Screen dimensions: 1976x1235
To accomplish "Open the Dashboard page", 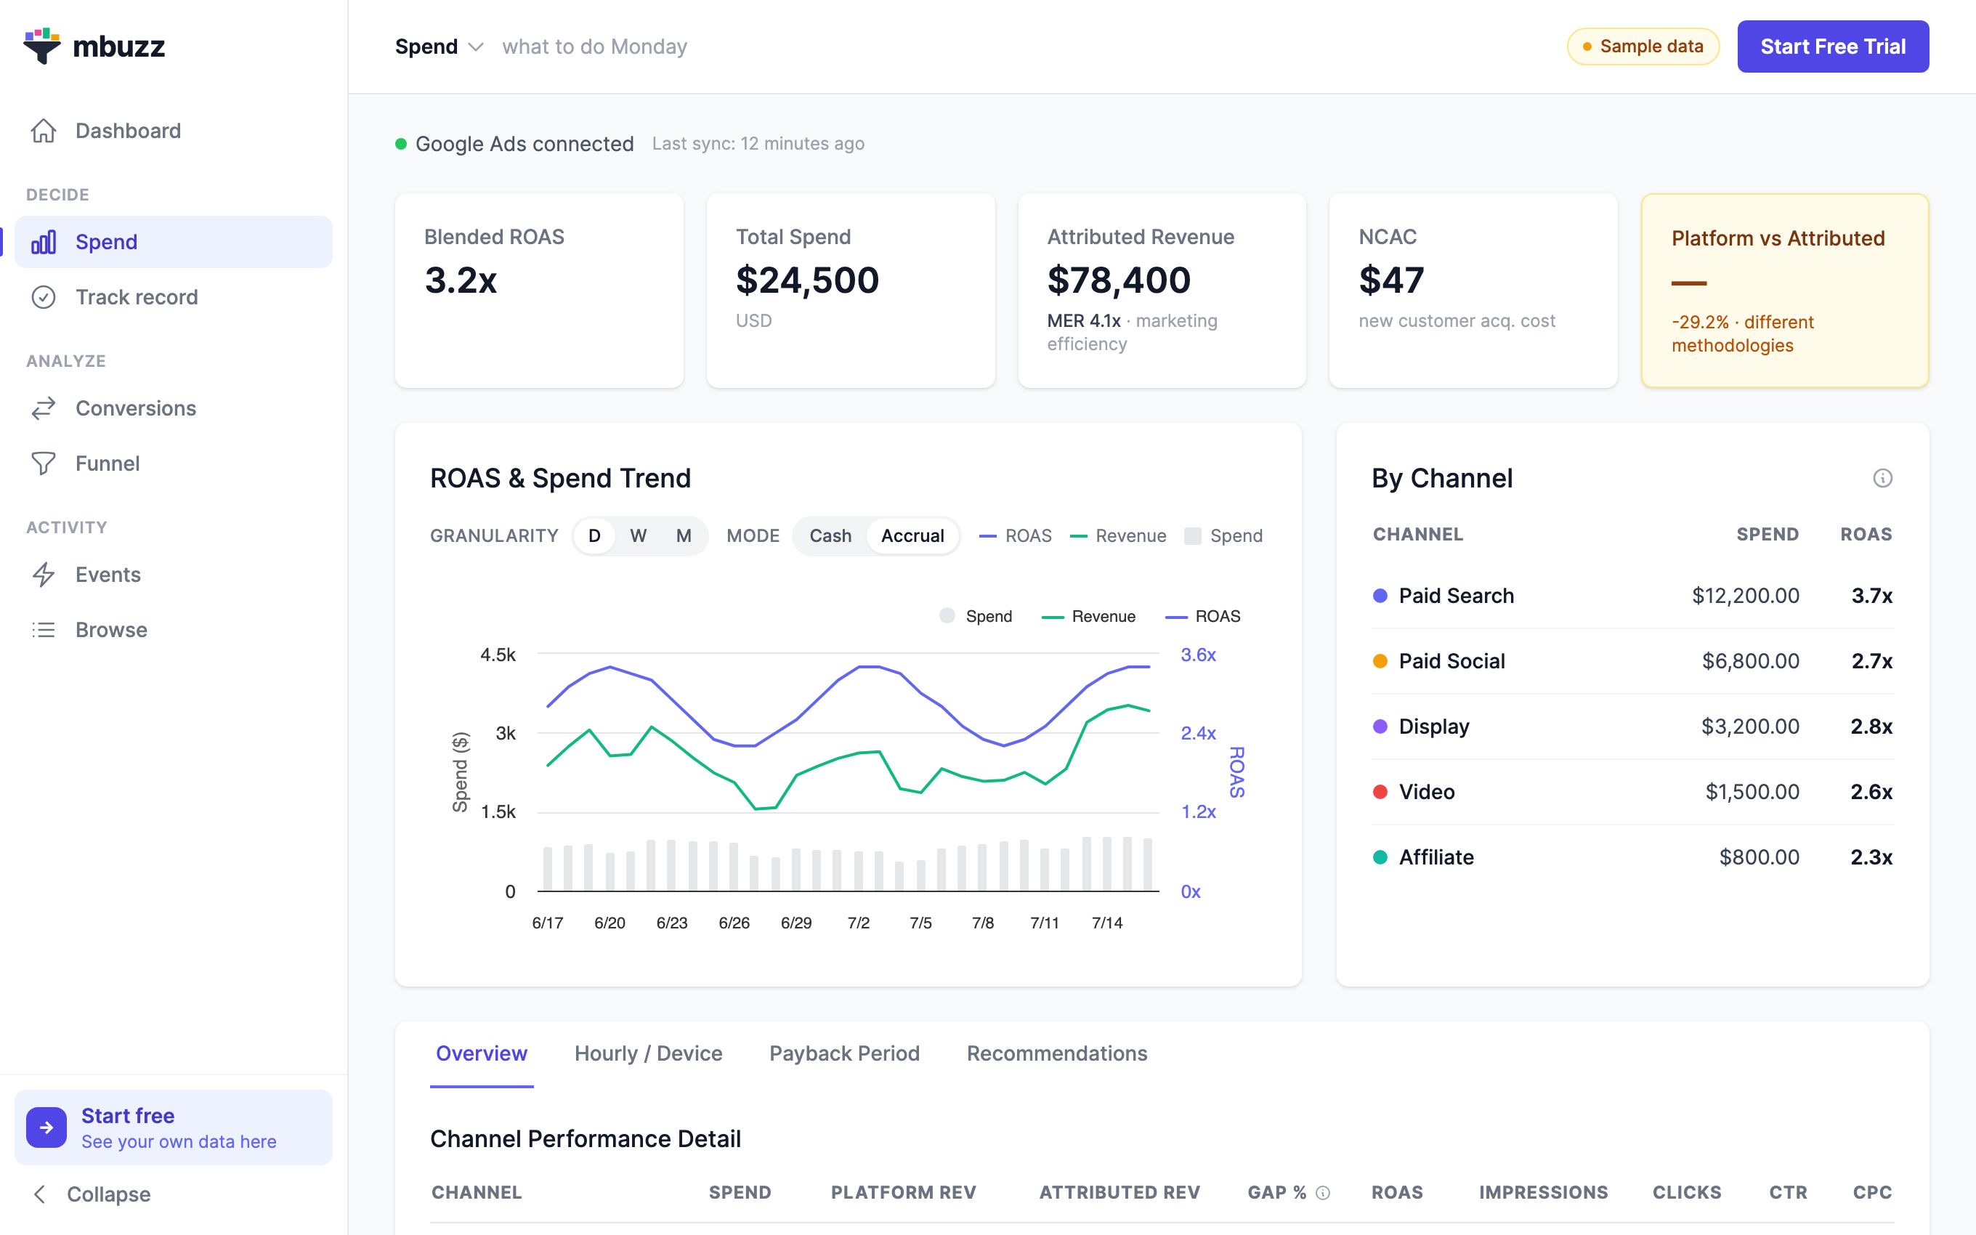I will pyautogui.click(x=173, y=131).
